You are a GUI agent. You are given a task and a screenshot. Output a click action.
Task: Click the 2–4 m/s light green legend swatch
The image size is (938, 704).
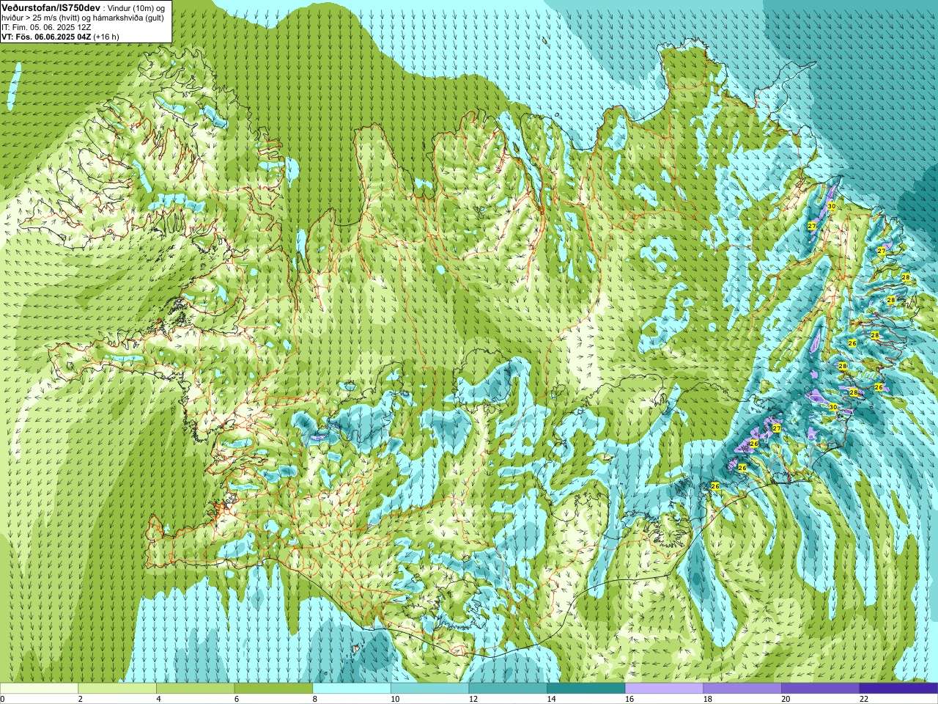pyautogui.click(x=117, y=689)
